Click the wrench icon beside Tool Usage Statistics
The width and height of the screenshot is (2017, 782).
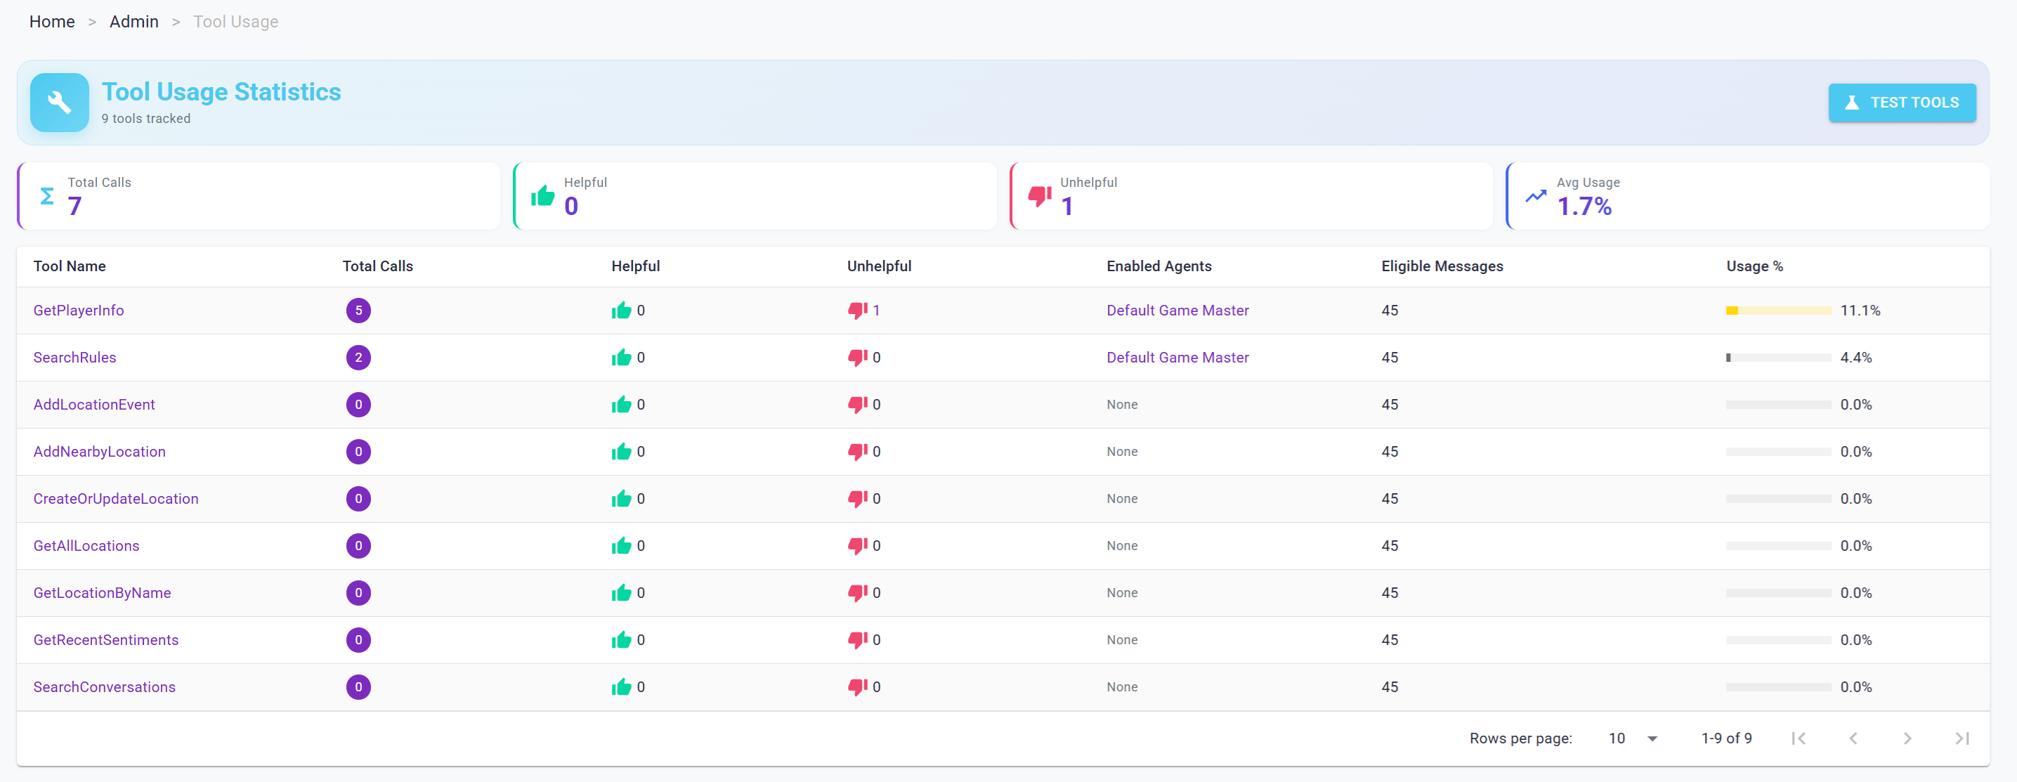click(59, 102)
